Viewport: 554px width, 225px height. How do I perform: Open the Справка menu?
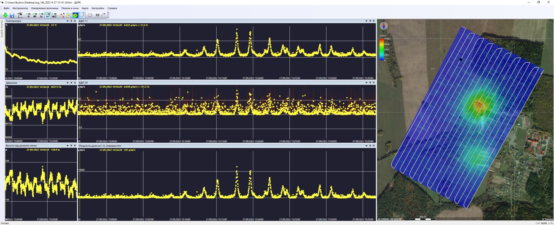(x=112, y=8)
